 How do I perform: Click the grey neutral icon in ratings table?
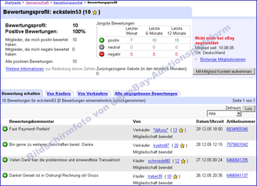coord(102,47)
